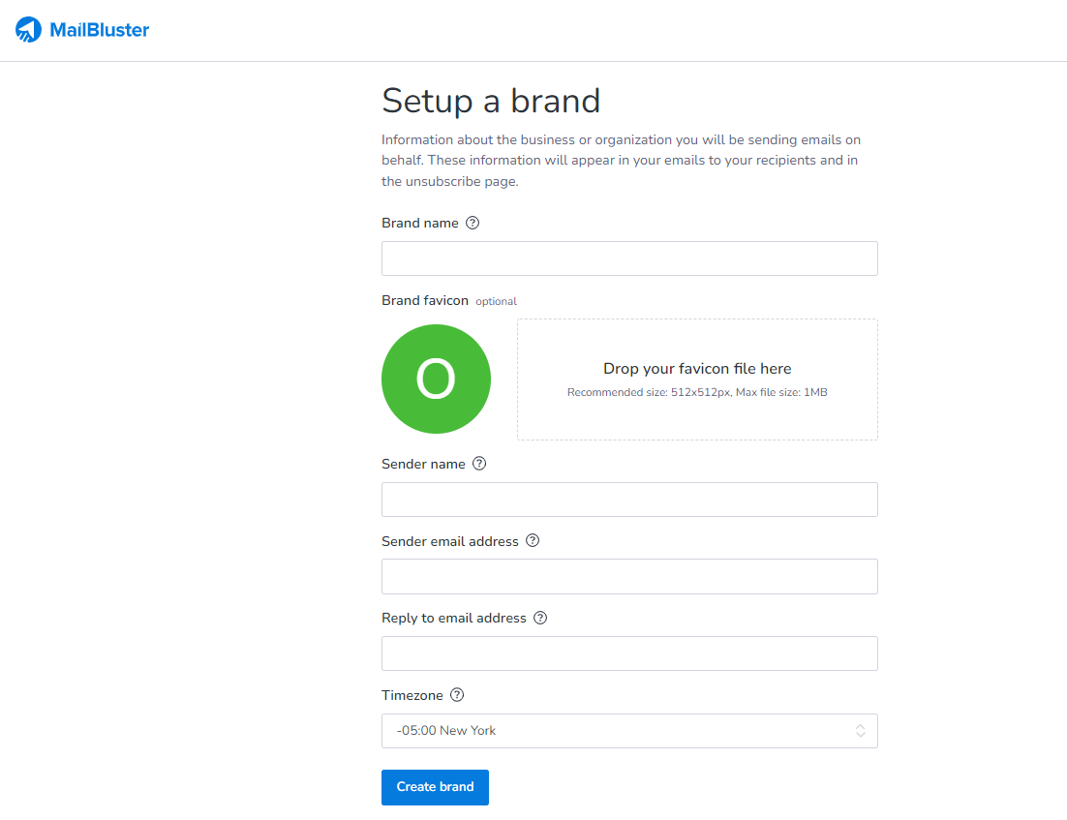
Task: Click the up-down arrows in the Timezone selector
Action: point(860,731)
